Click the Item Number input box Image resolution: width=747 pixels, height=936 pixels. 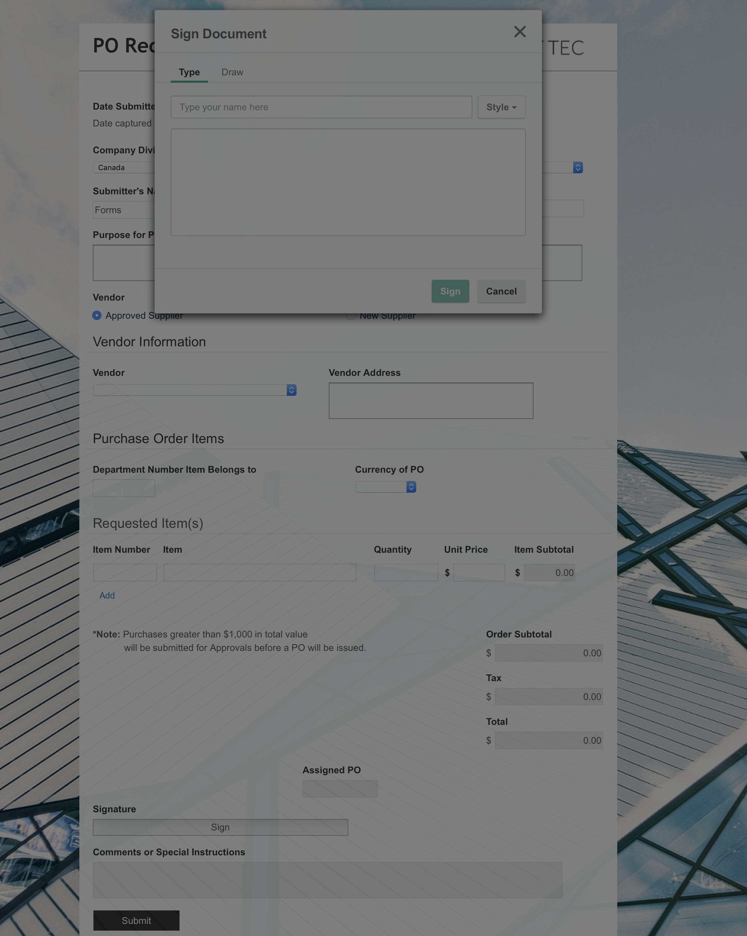[x=125, y=572]
